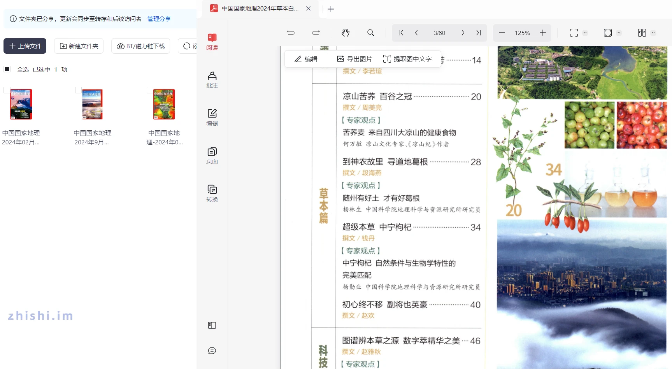Click the 管理分享 link
672x370 pixels.
(x=159, y=19)
